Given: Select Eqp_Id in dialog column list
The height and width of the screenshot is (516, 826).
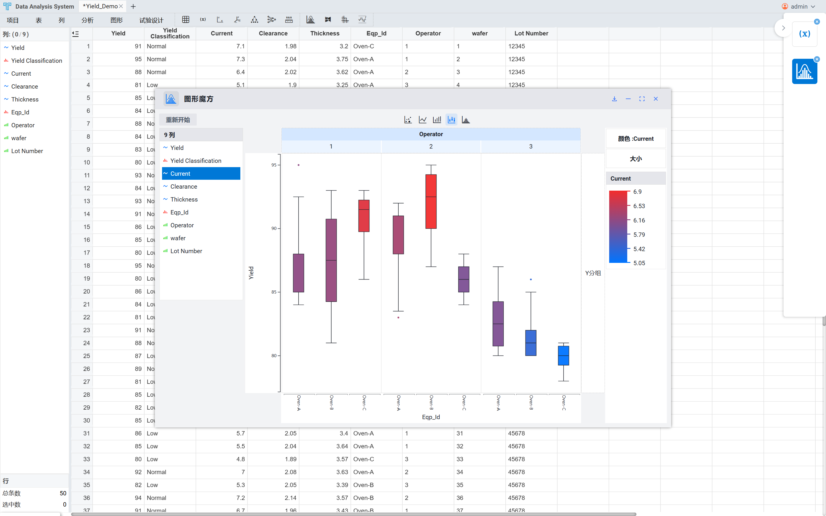Looking at the screenshot, I should click(x=201, y=212).
